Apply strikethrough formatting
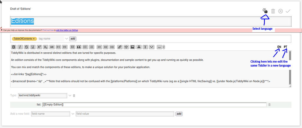The width and height of the screenshot is (302, 128). point(26,47)
